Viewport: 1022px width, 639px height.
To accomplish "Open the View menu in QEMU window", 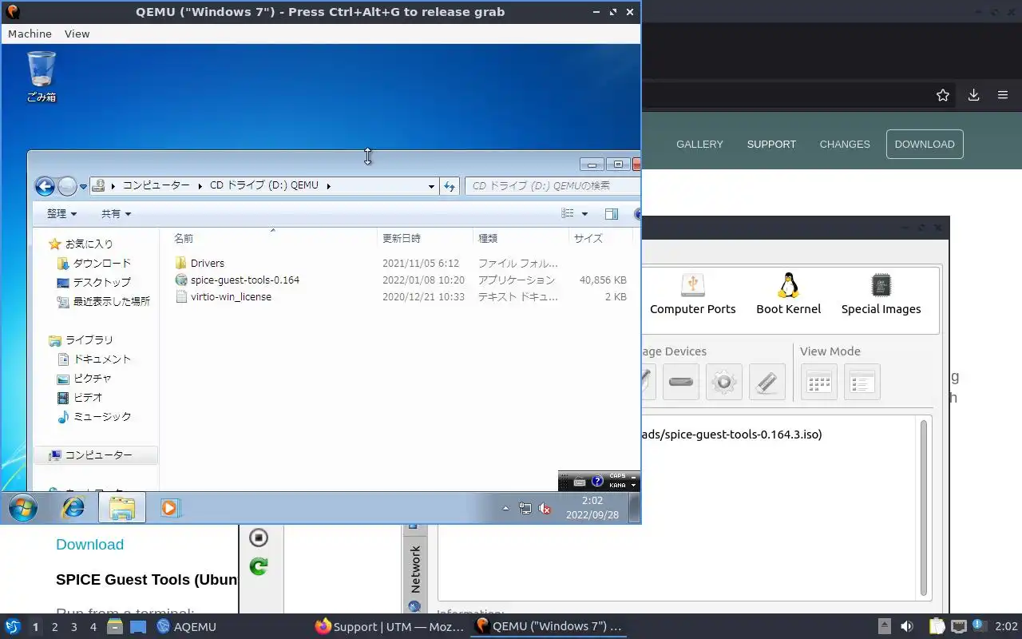I will [77, 34].
